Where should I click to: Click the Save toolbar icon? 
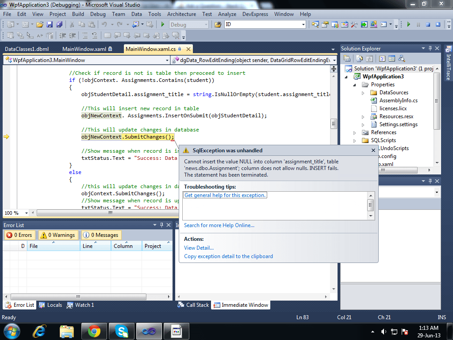click(50, 25)
